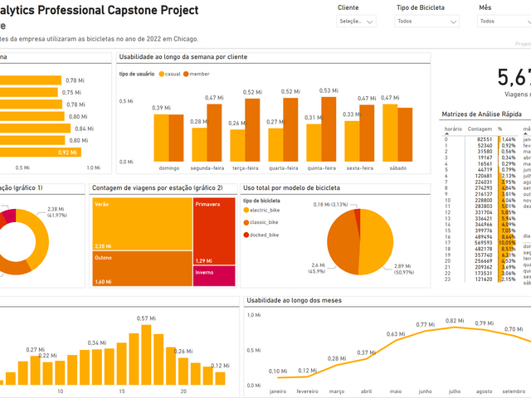Screen dimensions: 531x398
Task: Select the Inverno treemap tile
Action: [214, 276]
